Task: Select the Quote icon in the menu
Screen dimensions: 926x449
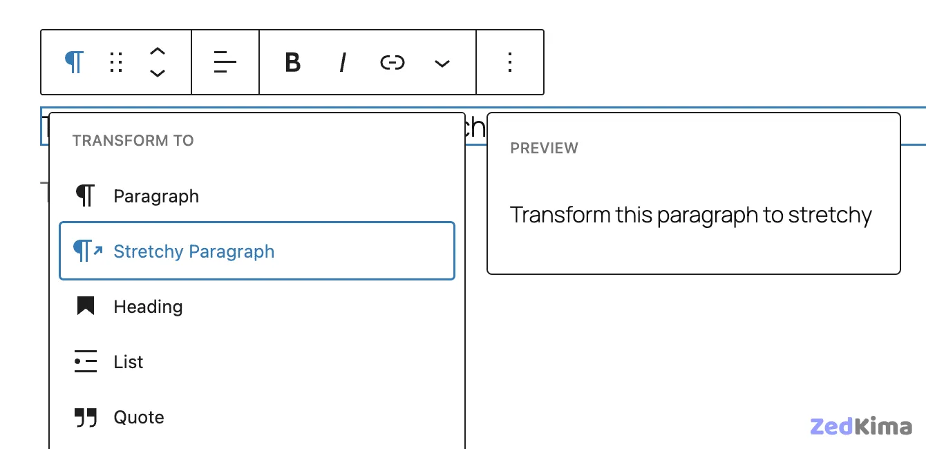Action: tap(86, 417)
